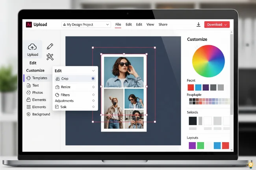Click the Text option in sidebar

point(35,85)
